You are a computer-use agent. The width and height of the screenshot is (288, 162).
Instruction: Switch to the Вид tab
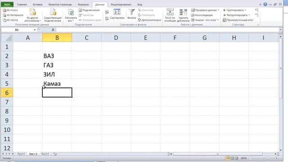point(139,4)
